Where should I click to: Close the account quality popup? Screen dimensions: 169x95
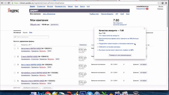point(144,28)
